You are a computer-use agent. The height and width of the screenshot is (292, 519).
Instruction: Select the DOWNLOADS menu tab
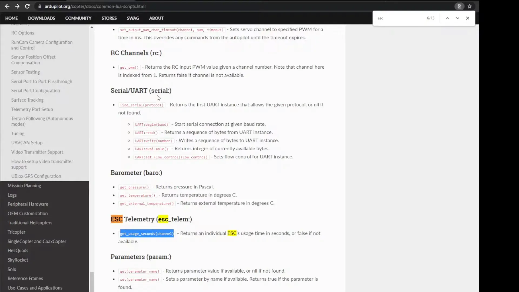tap(41, 18)
